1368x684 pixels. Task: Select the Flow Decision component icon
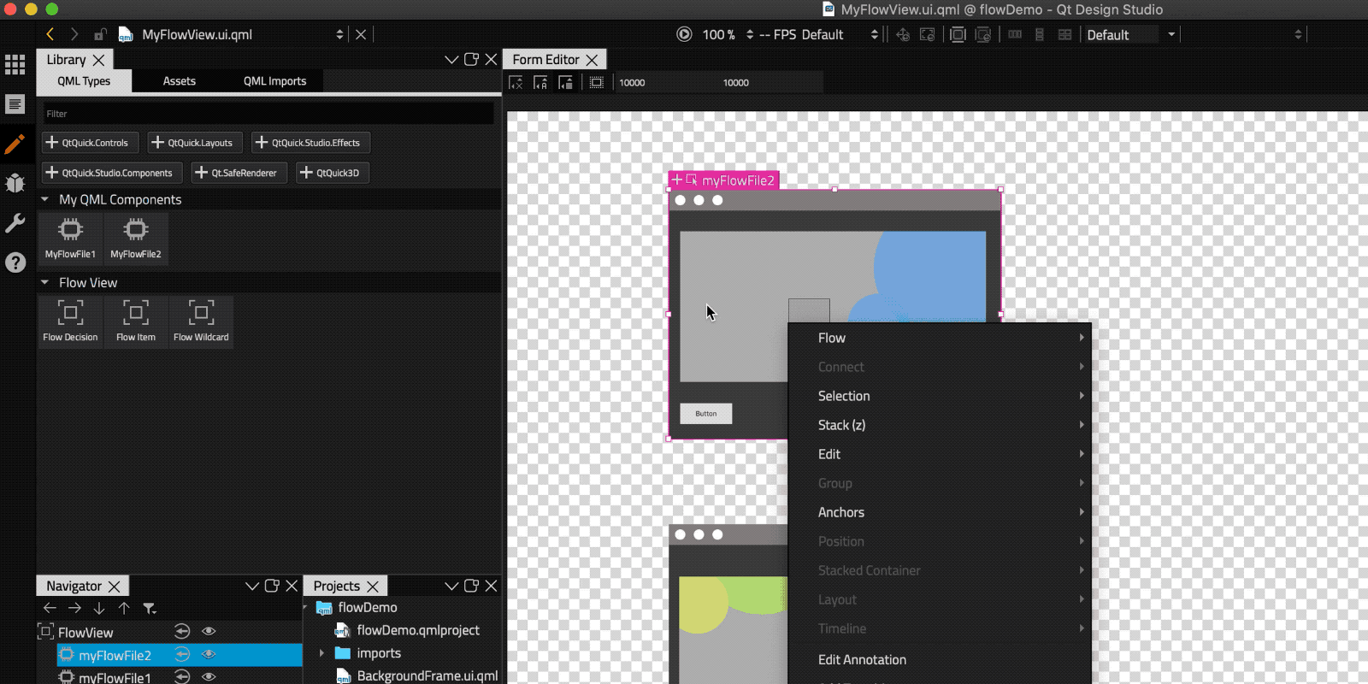[70, 313]
